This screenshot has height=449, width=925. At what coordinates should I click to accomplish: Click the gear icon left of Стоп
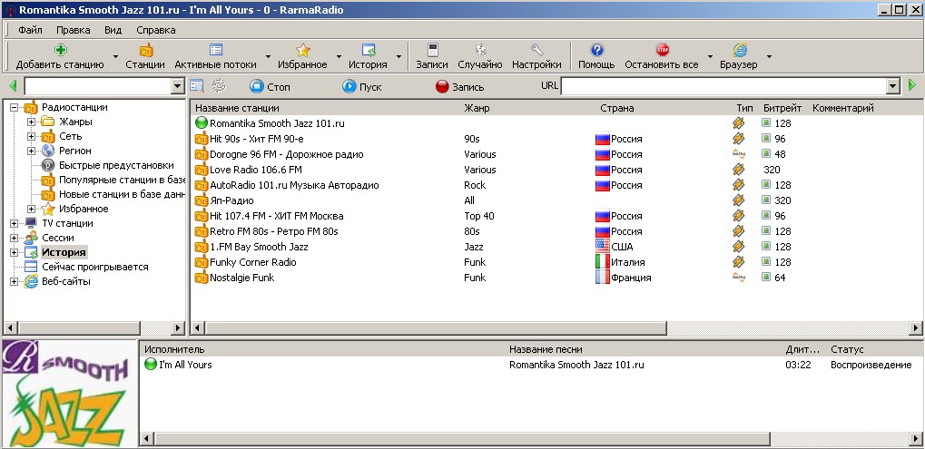point(219,86)
